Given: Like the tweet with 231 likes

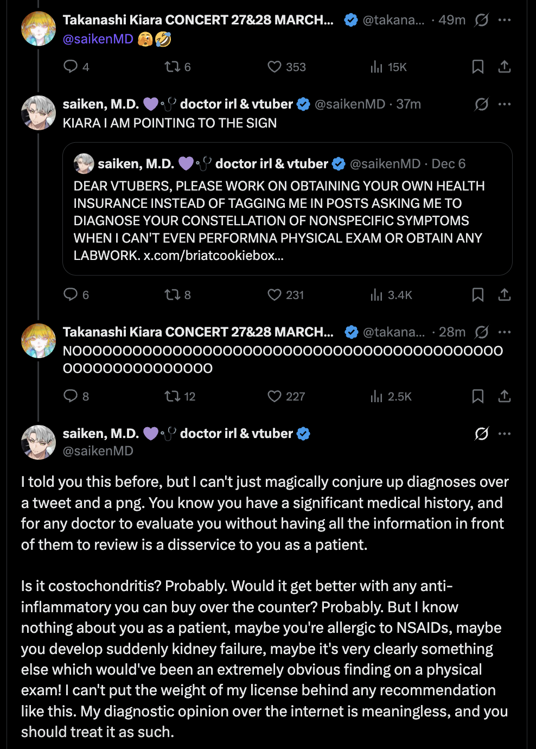Looking at the screenshot, I should (x=275, y=295).
